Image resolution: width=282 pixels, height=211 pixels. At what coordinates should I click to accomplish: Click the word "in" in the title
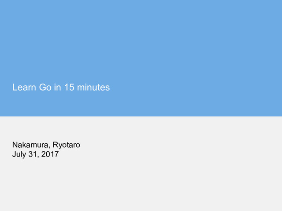click(x=58, y=87)
